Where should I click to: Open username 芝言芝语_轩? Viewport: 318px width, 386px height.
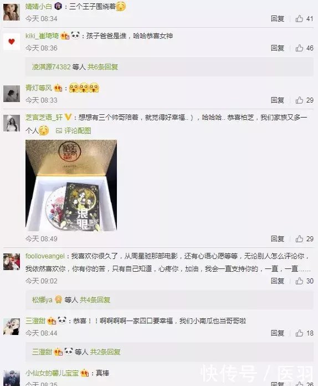pos(44,118)
